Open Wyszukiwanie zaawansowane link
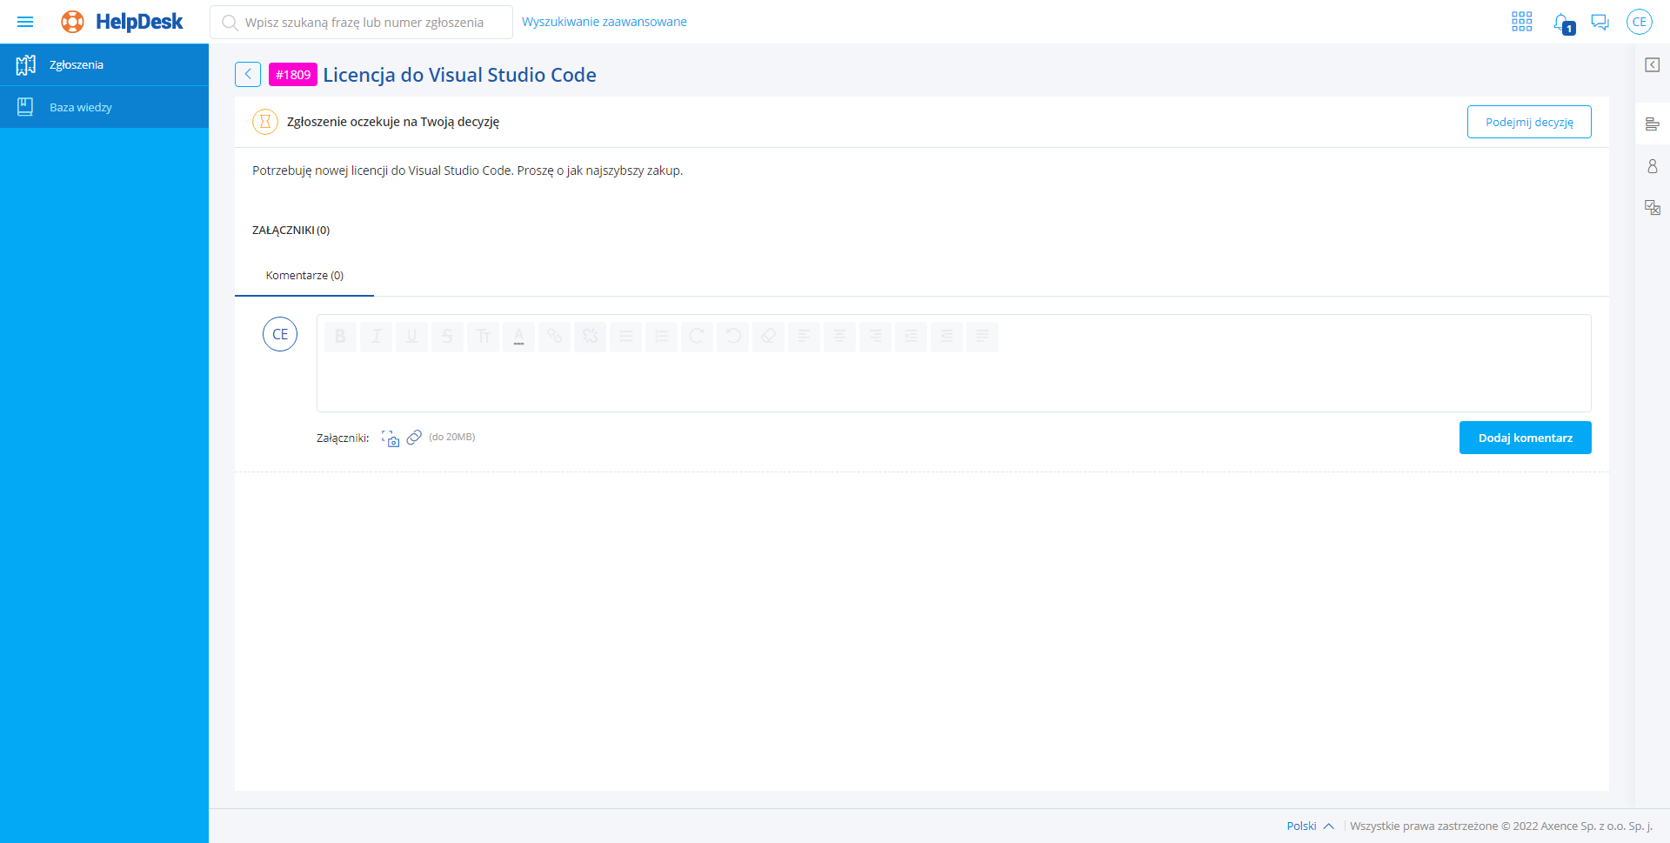The width and height of the screenshot is (1670, 843). [x=604, y=22]
